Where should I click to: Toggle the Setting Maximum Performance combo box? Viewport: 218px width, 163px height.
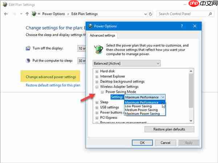click(145, 97)
